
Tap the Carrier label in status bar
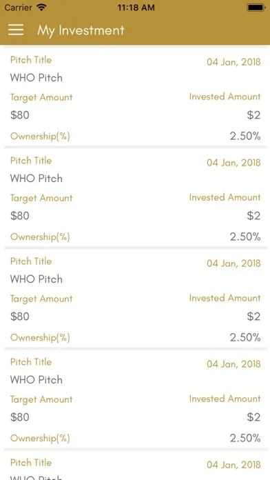tap(19, 8)
